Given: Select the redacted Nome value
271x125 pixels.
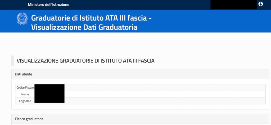Looking at the screenshot, I should point(50,94).
